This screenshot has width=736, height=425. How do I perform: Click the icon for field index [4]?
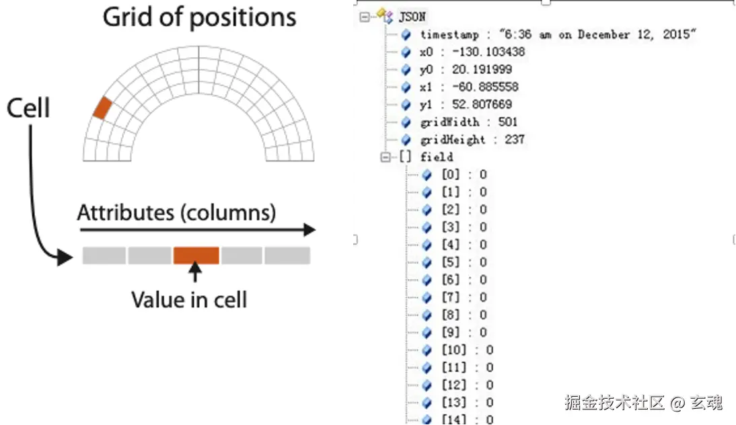click(x=427, y=245)
